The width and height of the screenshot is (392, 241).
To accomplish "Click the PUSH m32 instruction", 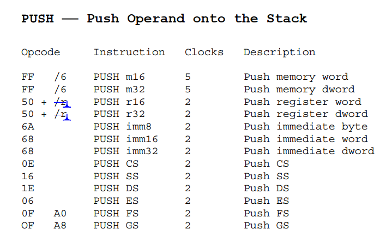I will click(119, 90).
